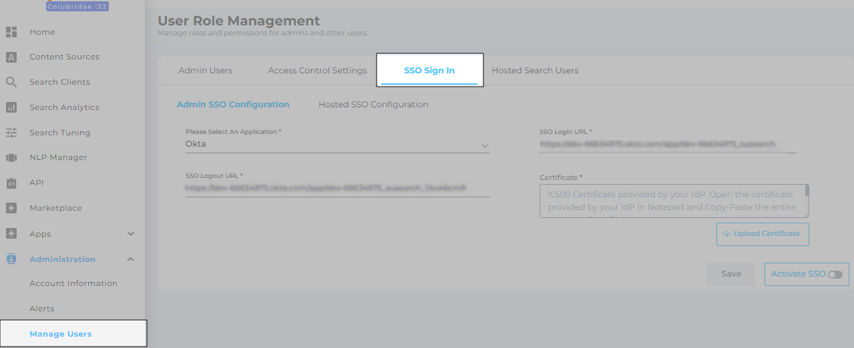
Task: Switch to Hosted Search Users tab
Action: pos(535,71)
